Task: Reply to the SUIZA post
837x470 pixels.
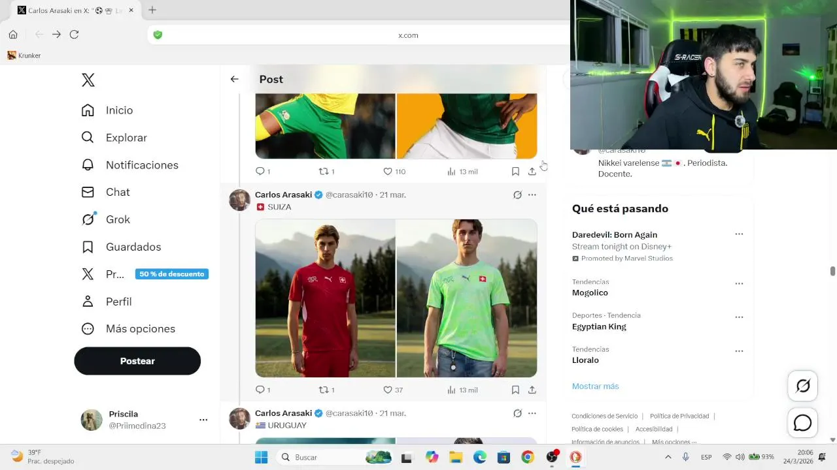Action: pos(262,390)
